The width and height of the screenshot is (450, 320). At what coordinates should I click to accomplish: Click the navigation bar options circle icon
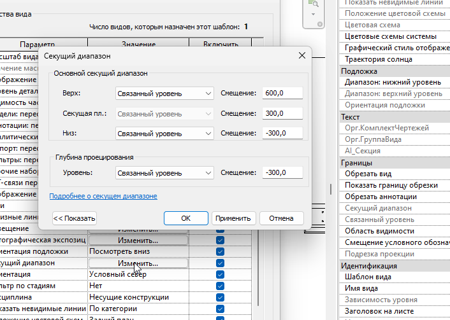pos(320,24)
